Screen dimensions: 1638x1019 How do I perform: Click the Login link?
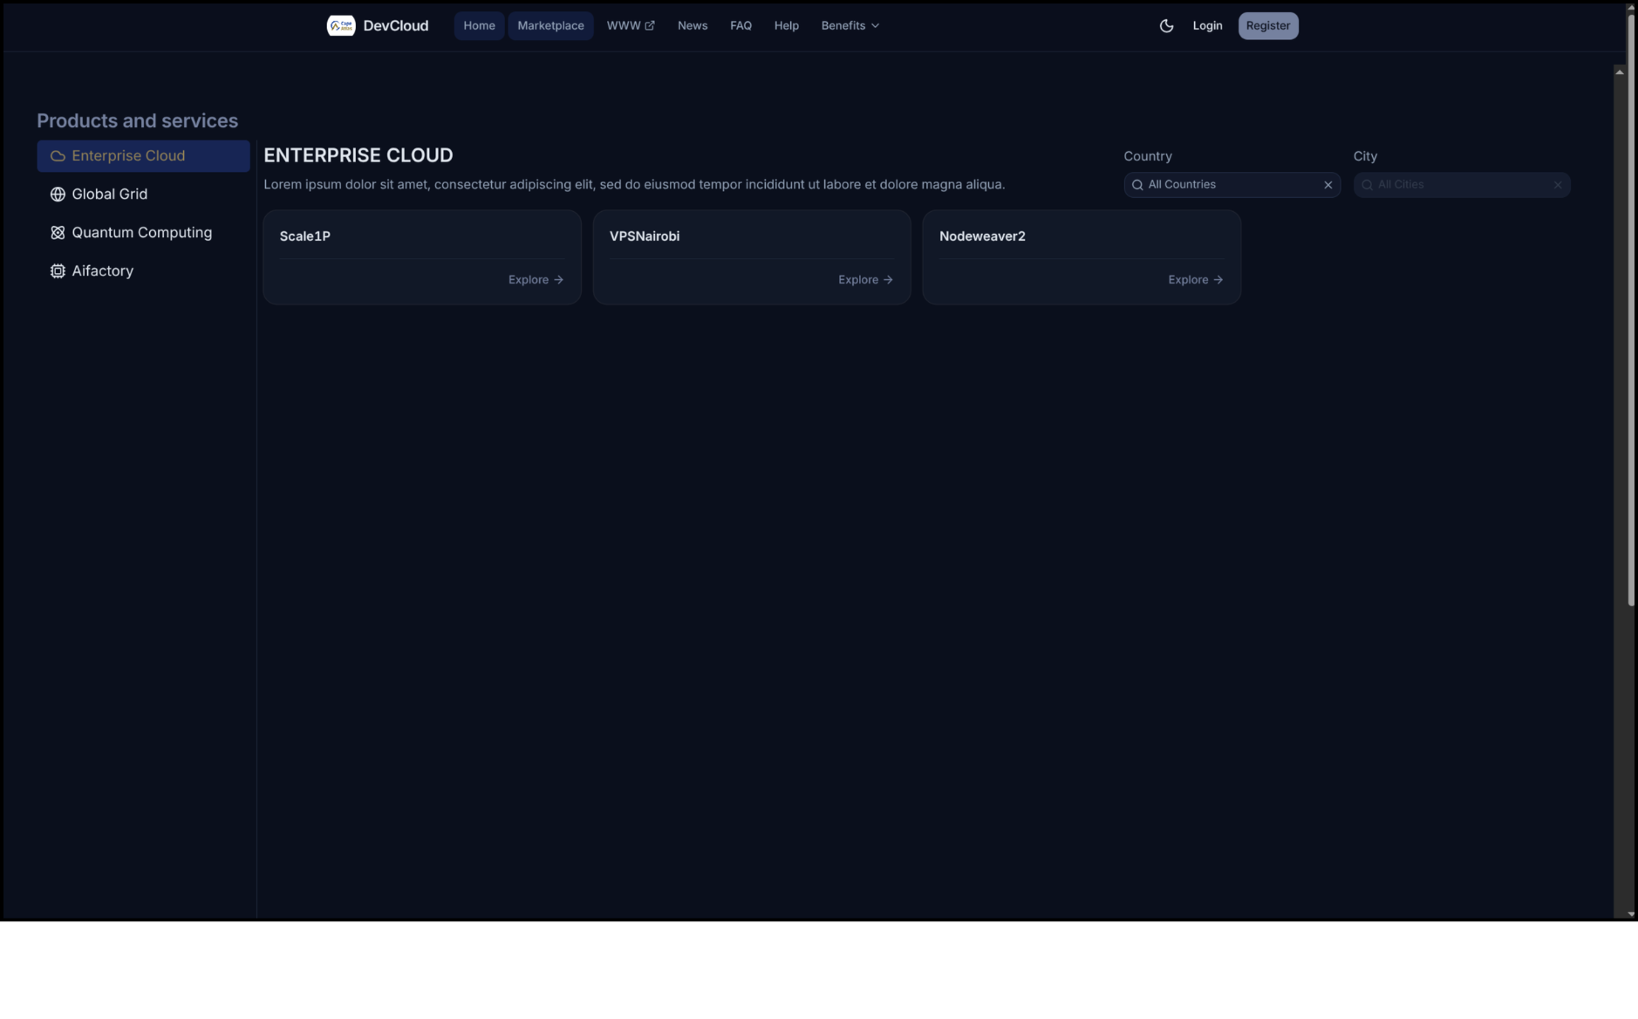click(x=1207, y=25)
